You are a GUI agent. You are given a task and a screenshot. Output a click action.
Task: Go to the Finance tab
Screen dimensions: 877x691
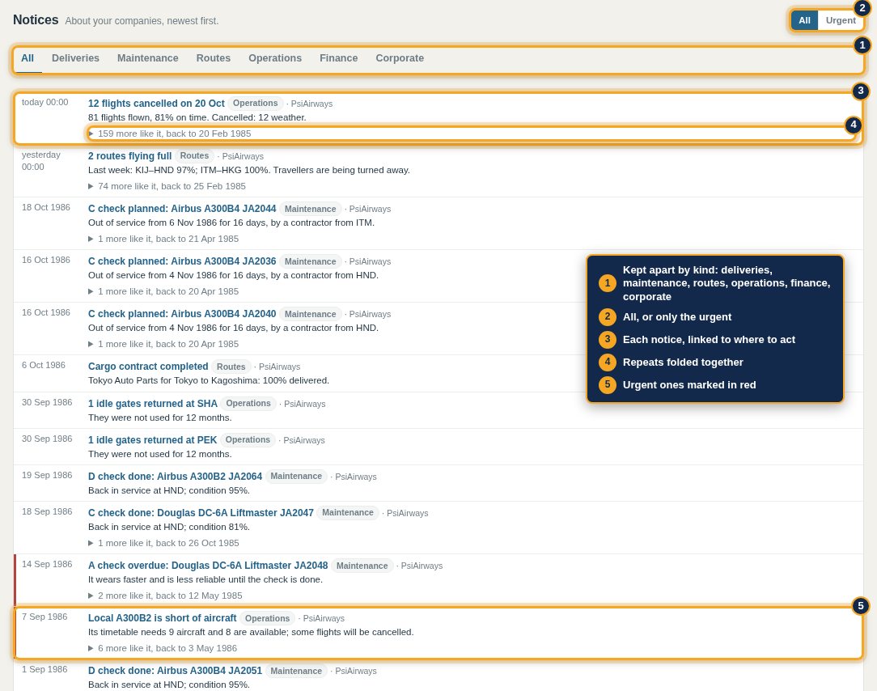coord(338,58)
